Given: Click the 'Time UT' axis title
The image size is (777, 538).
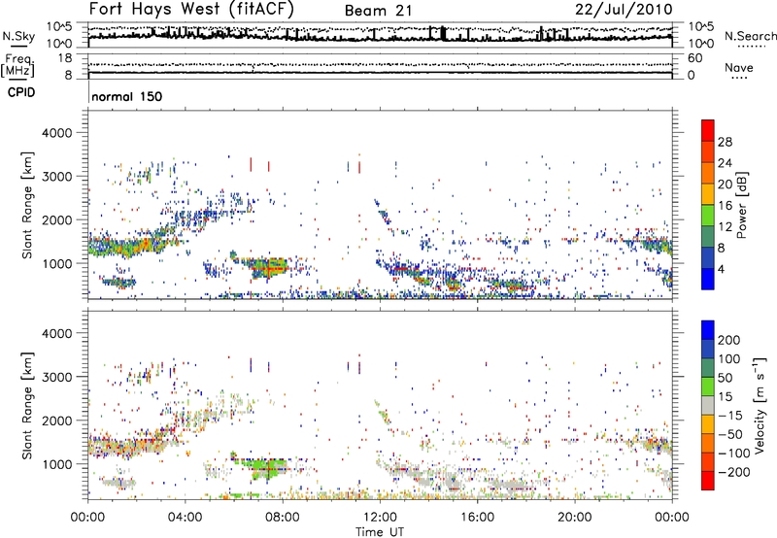Looking at the screenshot, I should click(380, 532).
